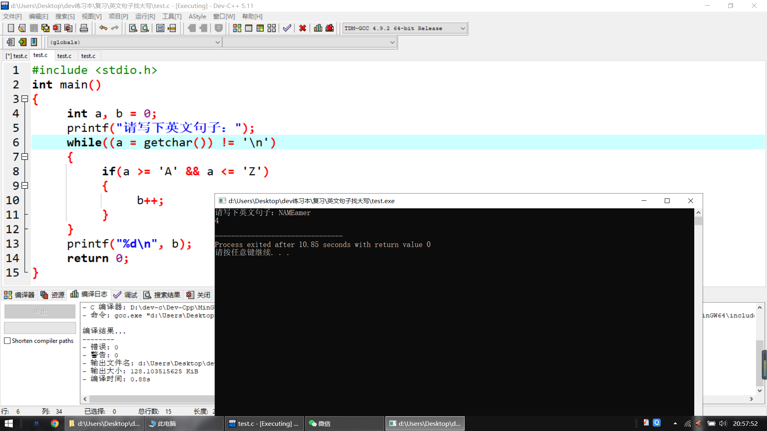Open the 资源 bottom panel tab
Screen dimensions: 767x431
click(52, 295)
